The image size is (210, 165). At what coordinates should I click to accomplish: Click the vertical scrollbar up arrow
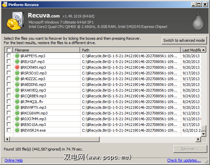coord(204,50)
